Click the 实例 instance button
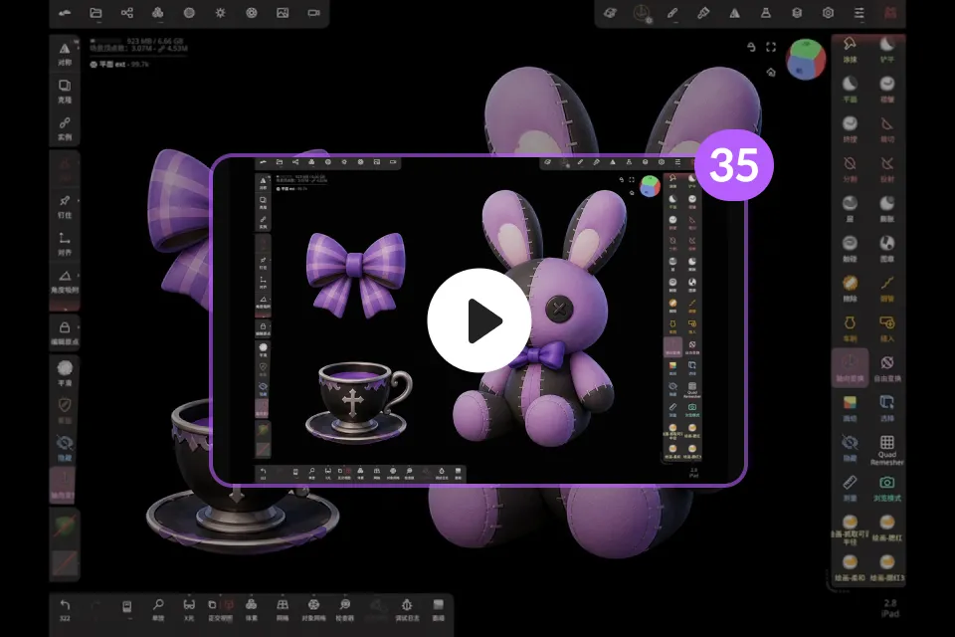Image resolution: width=955 pixels, height=637 pixels. click(65, 128)
